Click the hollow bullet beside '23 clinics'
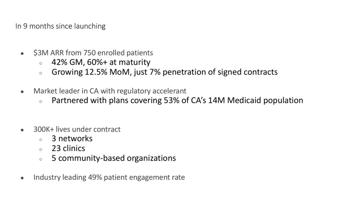The height and width of the screenshot is (203, 362). [41, 149]
